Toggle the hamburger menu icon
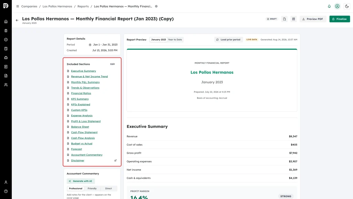This screenshot has height=199, width=353. click(x=18, y=6)
